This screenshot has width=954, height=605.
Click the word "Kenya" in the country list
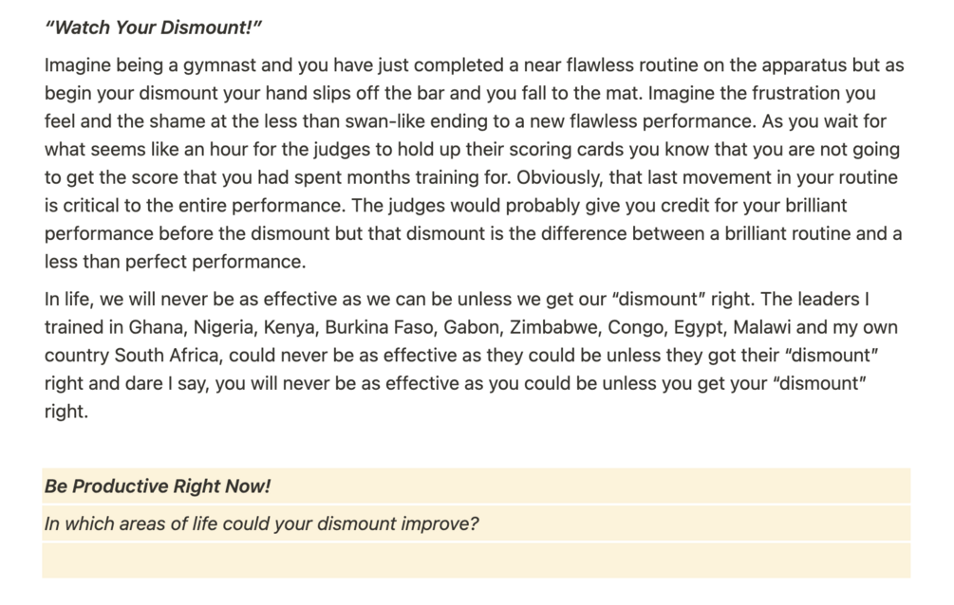click(289, 328)
